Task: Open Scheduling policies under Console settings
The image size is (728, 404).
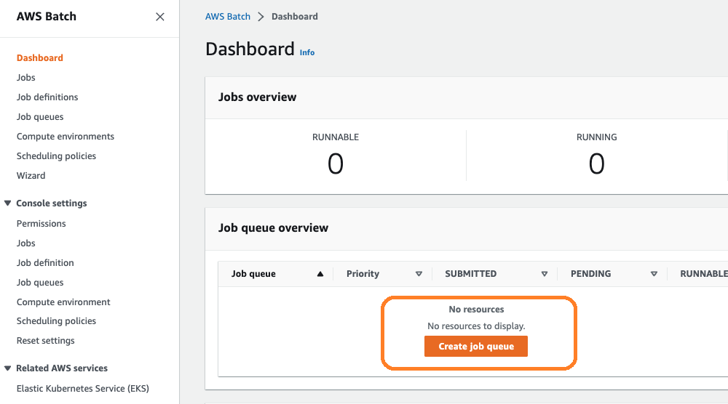Action: [56, 320]
